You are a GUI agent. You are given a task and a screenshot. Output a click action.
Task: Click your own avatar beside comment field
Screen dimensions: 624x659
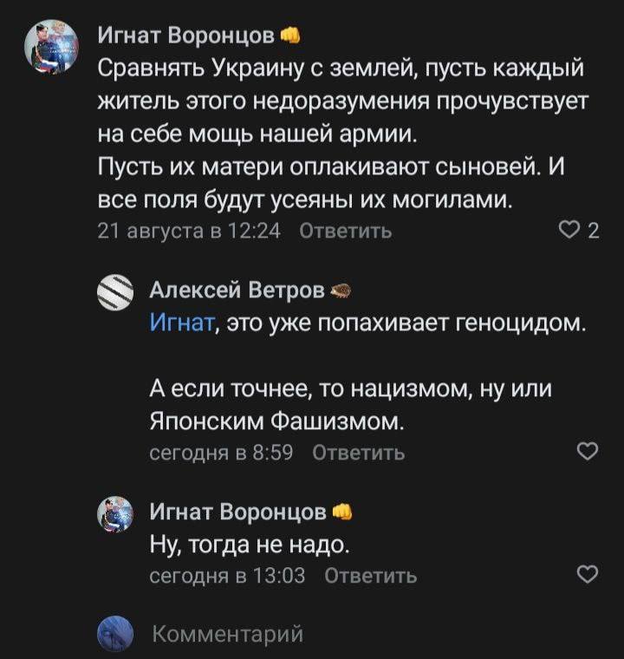point(114,634)
